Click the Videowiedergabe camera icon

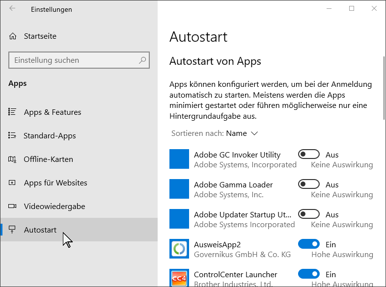pyautogui.click(x=12, y=206)
